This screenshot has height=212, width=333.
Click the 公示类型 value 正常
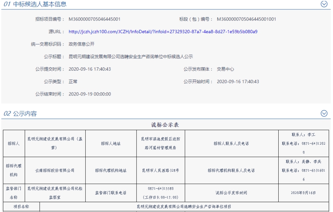coord(73,82)
